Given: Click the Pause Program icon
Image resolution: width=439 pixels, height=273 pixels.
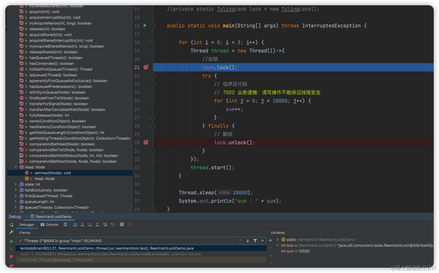Looking at the screenshot, I should point(11,249).
